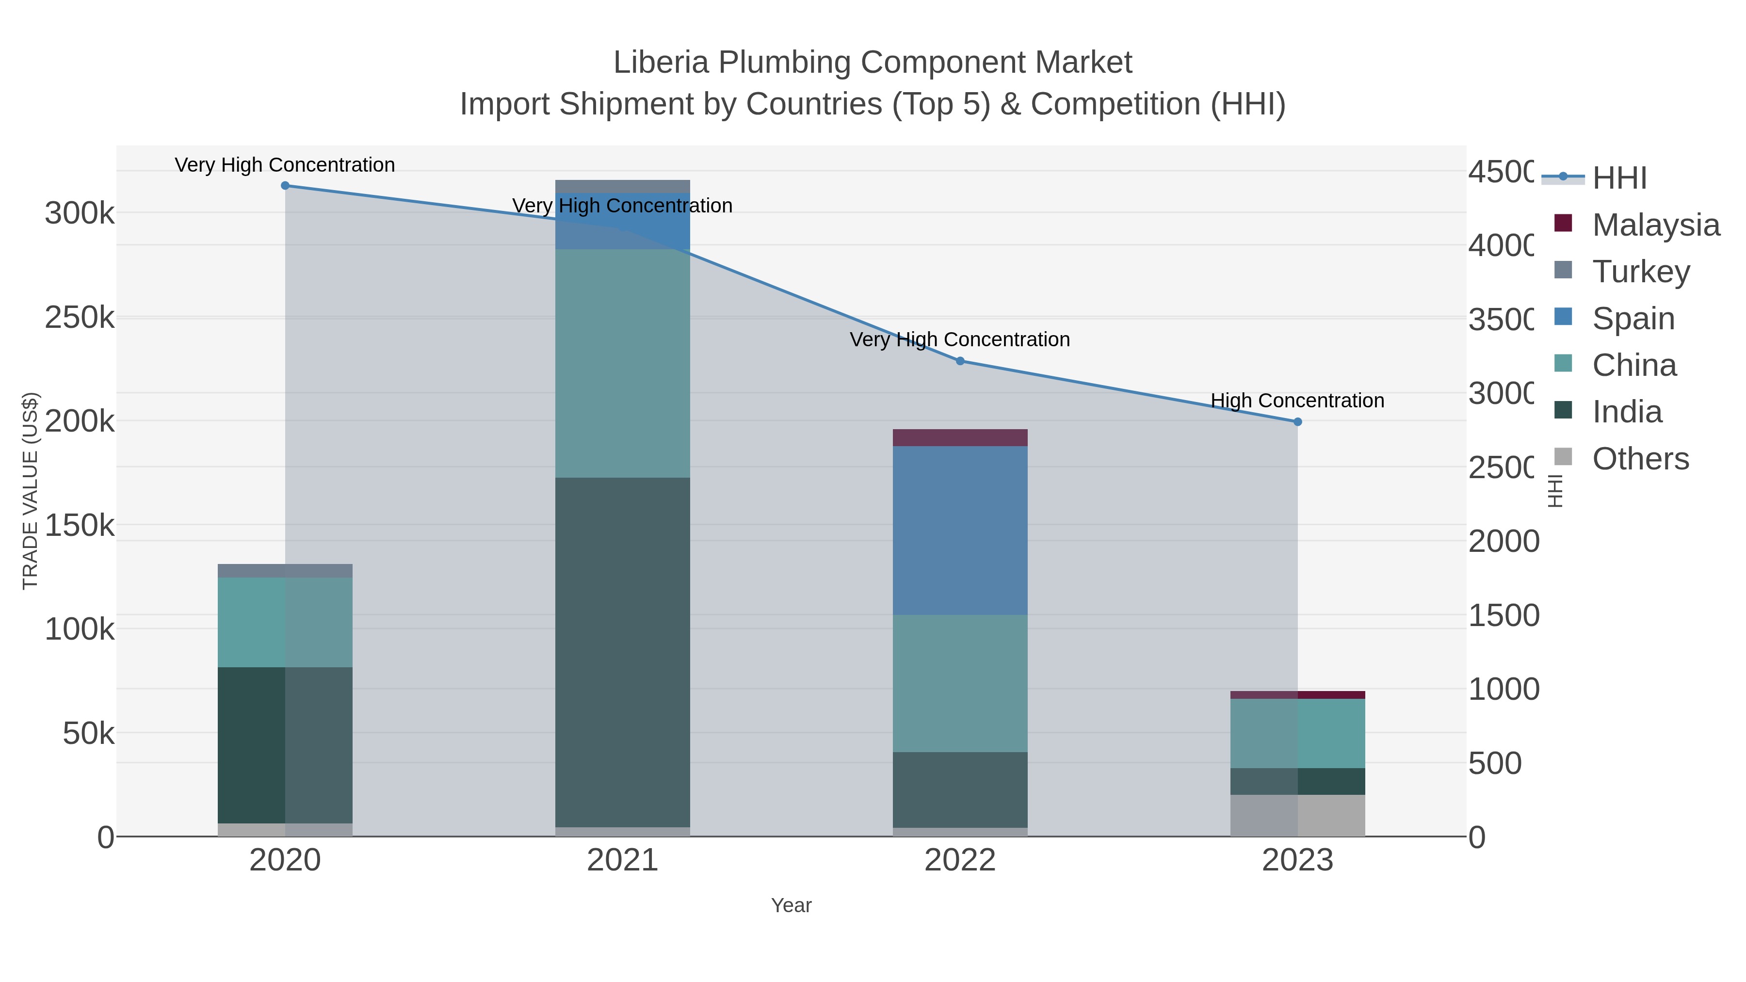Viewport: 1746px width, 982px height.
Task: Click the Spain segment of 2021 bar
Action: pos(622,221)
